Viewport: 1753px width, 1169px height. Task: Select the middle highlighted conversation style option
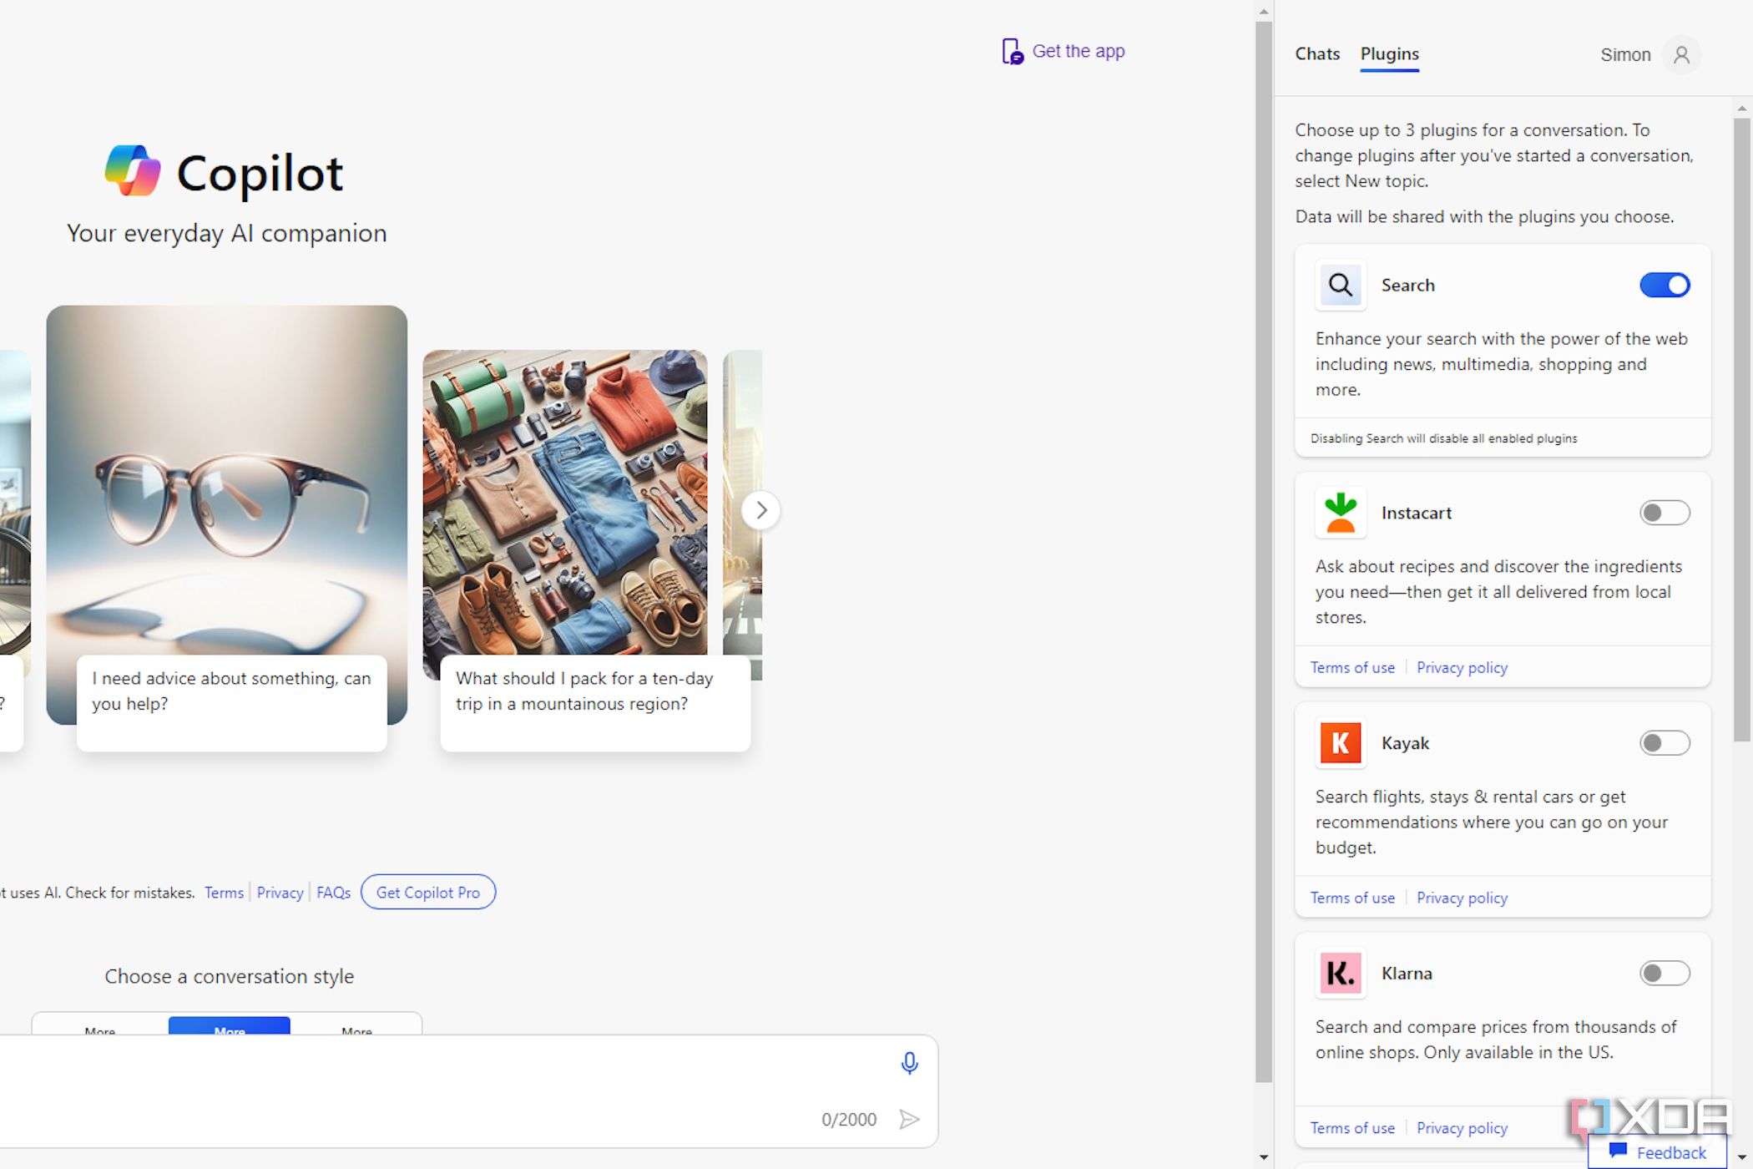pyautogui.click(x=230, y=1026)
